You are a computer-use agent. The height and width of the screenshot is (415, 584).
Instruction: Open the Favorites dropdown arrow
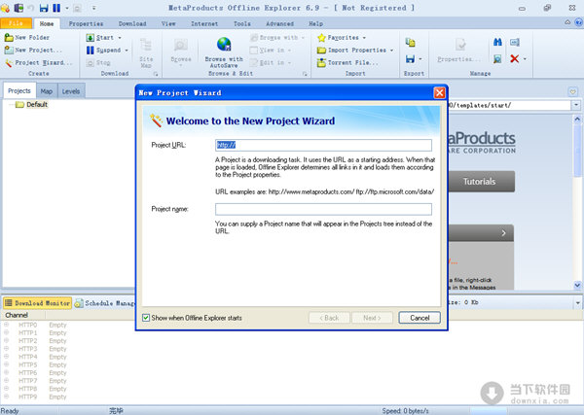click(x=364, y=38)
